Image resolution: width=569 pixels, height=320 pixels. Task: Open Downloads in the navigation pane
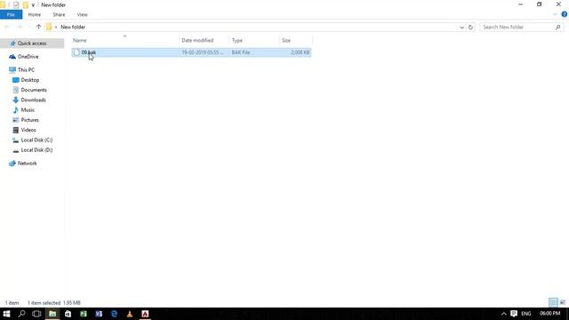pos(33,100)
